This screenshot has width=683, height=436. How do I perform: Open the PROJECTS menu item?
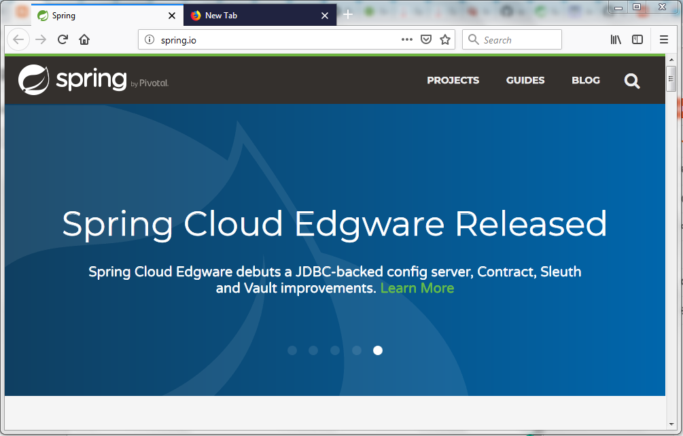(x=453, y=80)
